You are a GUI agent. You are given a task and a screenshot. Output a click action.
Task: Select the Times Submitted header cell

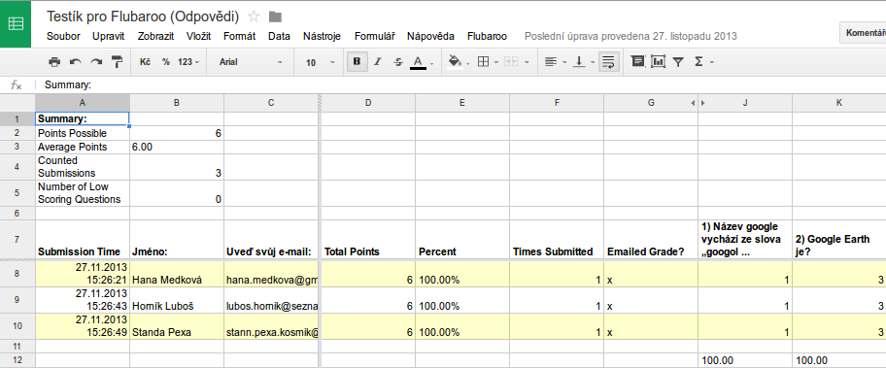pos(557,239)
